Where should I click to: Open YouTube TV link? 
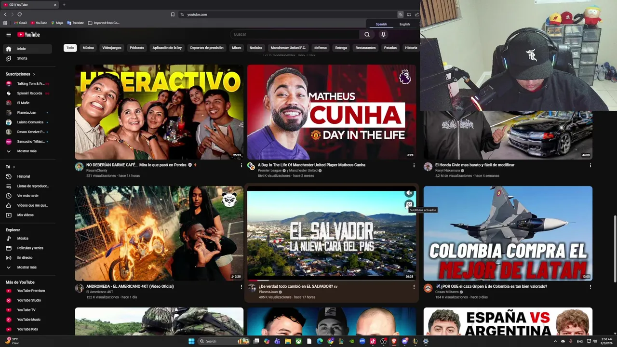pyautogui.click(x=28, y=310)
